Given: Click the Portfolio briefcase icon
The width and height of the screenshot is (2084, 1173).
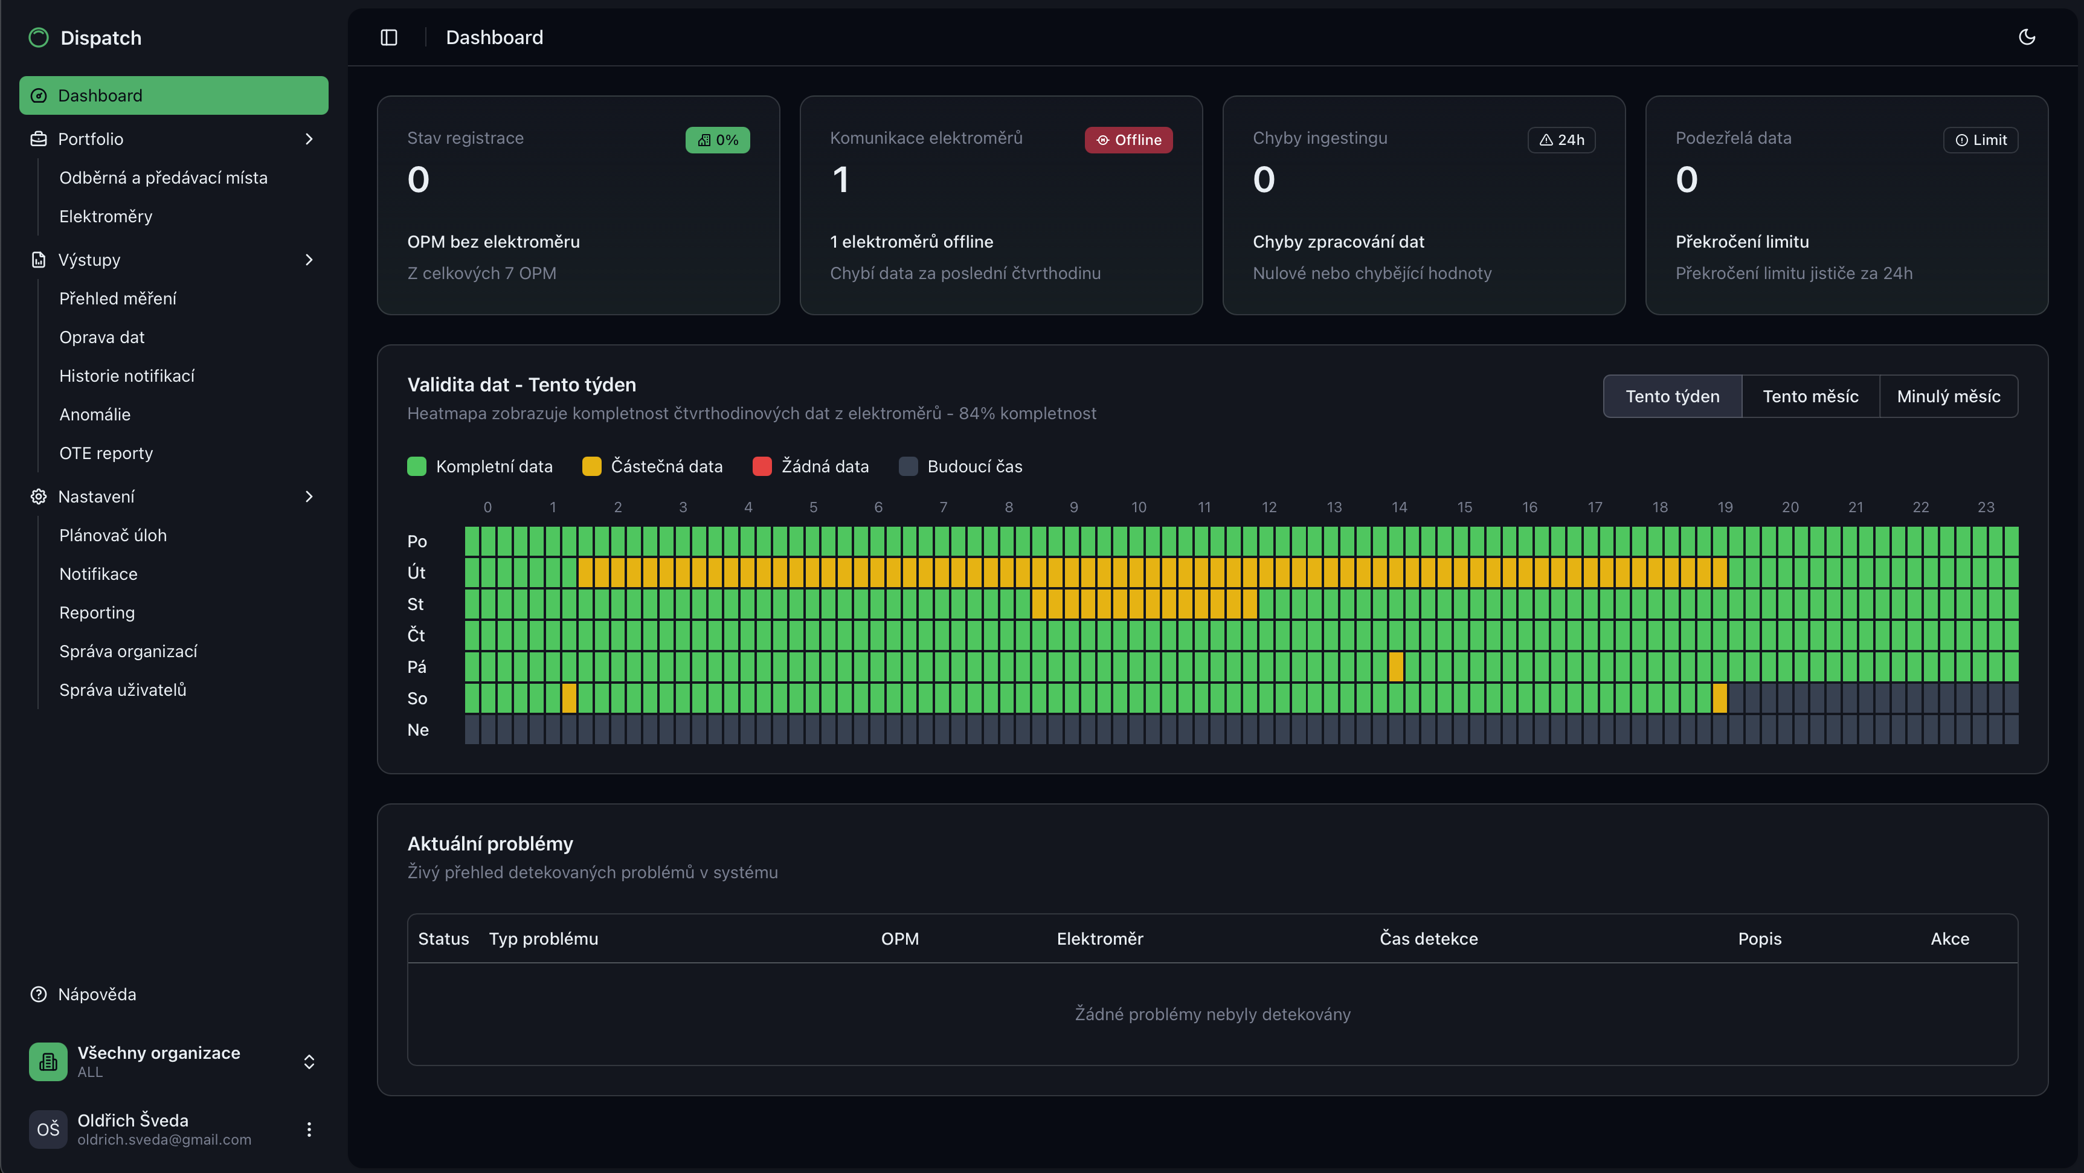Looking at the screenshot, I should point(39,139).
